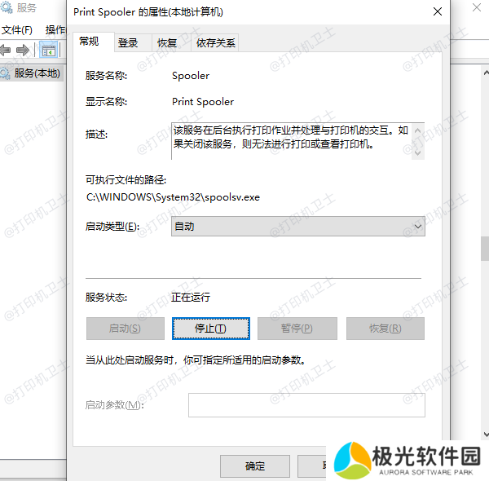Click the back arrow in Services toolbar

[x=6, y=51]
